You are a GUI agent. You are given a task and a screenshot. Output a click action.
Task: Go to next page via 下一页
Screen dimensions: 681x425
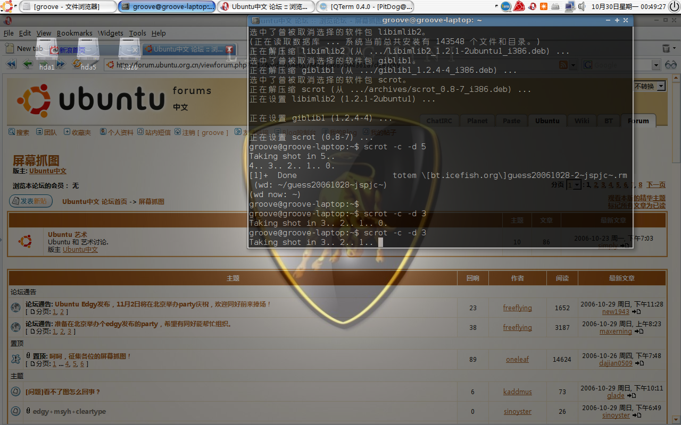(x=655, y=185)
